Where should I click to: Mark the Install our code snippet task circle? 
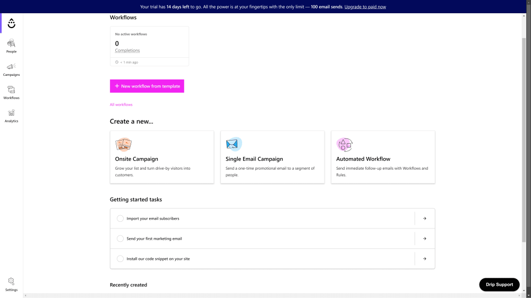coord(120,259)
